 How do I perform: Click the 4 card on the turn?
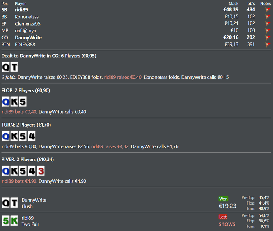pos(32,136)
